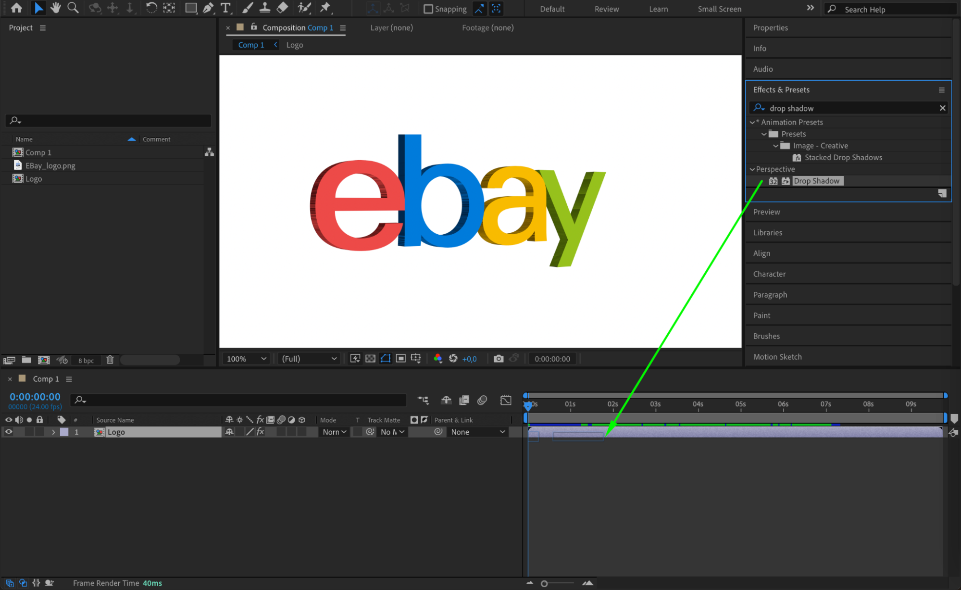961x590 pixels.
Task: Collapse the Perspective effects category
Action: tap(752, 169)
